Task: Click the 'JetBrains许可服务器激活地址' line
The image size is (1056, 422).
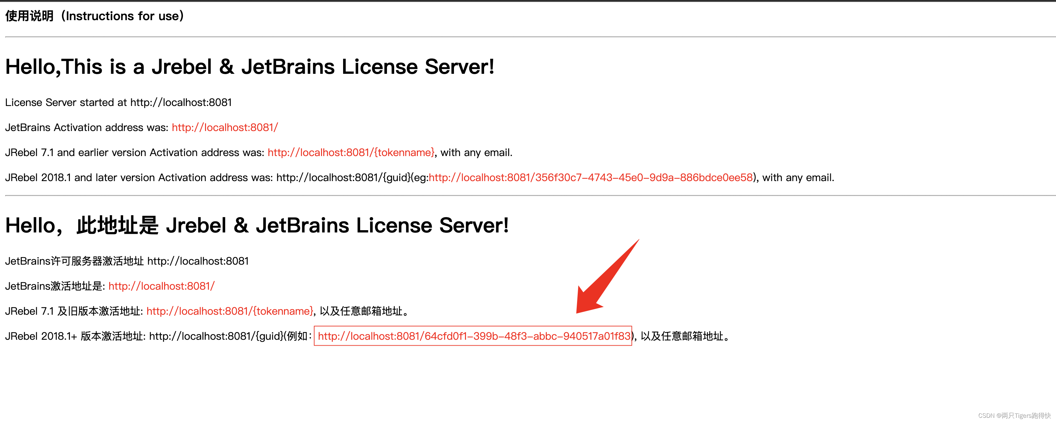Action: pyautogui.click(x=127, y=261)
